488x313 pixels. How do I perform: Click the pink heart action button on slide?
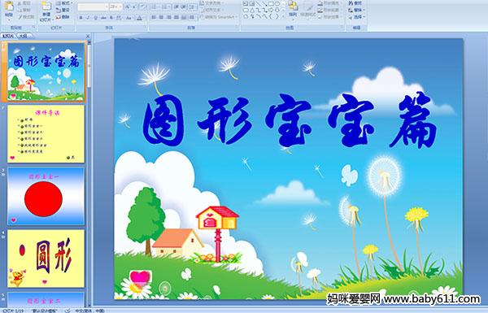click(x=140, y=277)
